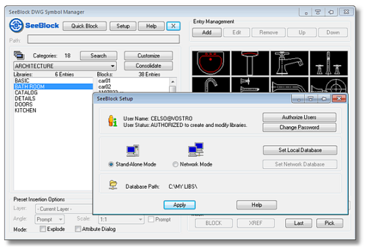Select the KITCHEN library
The height and width of the screenshot is (248, 365).
point(53,110)
